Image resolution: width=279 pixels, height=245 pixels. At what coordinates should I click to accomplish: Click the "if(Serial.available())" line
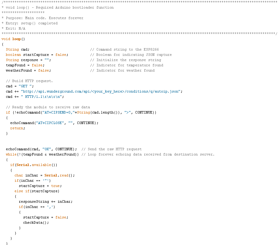[34, 165]
